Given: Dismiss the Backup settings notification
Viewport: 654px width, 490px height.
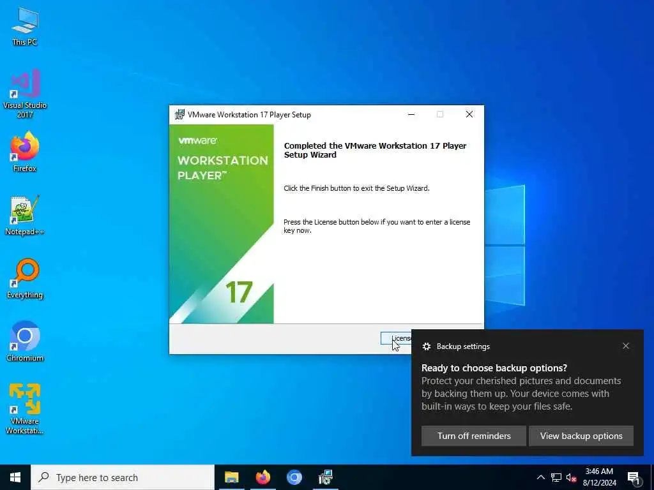Looking at the screenshot, I should coord(626,346).
